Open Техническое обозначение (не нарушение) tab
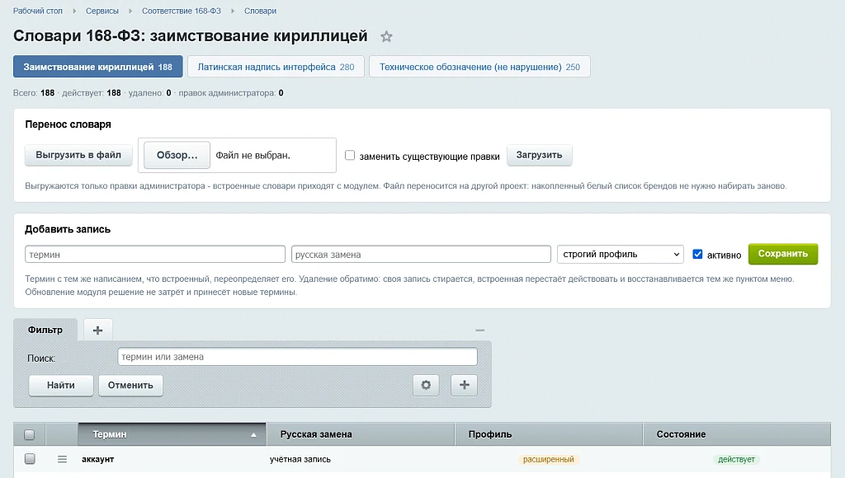 click(x=479, y=67)
